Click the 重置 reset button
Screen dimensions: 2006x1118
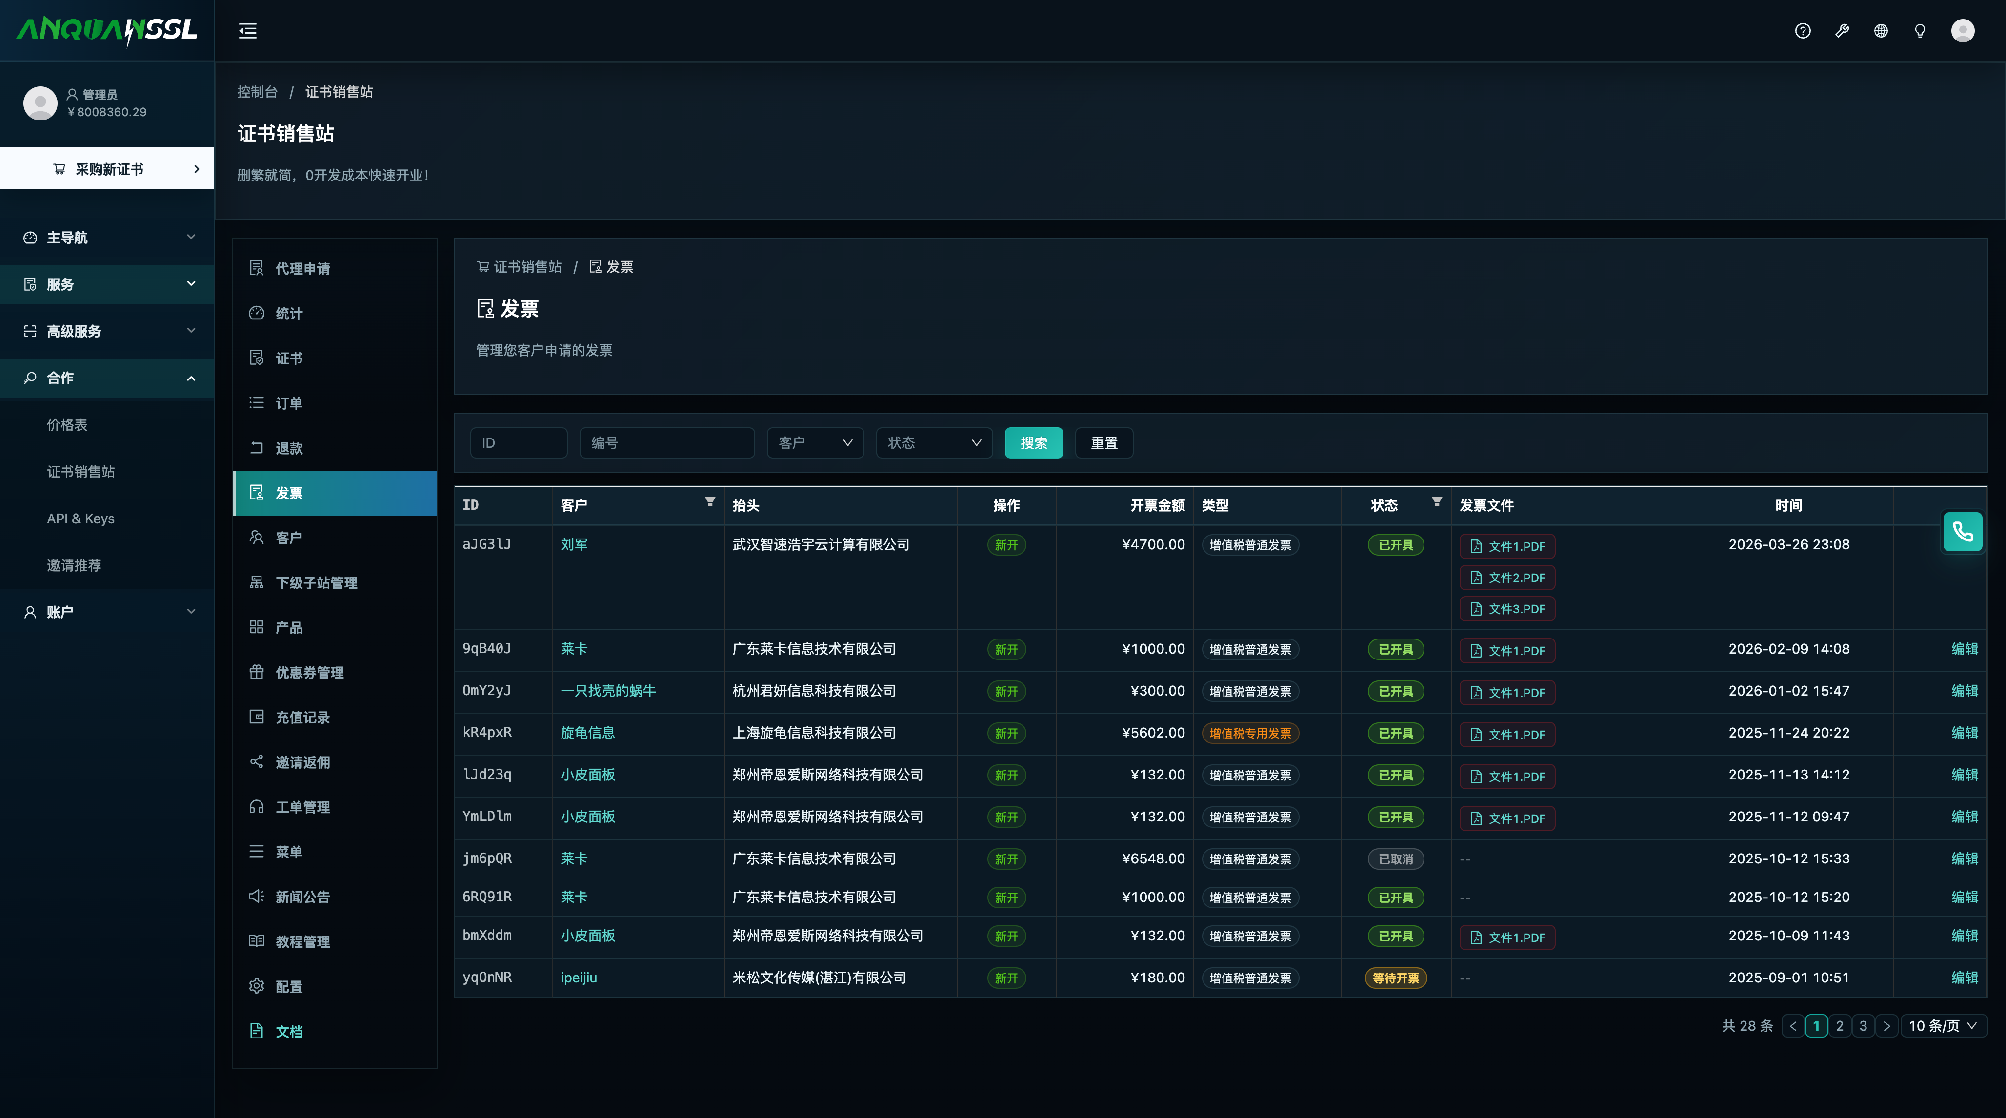1103,442
